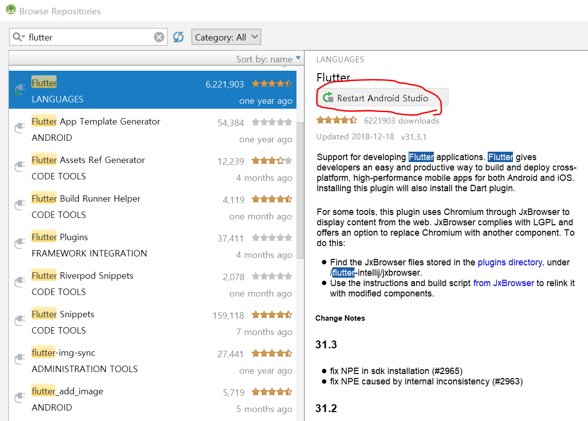Image resolution: width=588 pixels, height=421 pixels.
Task: Open the Category: All dropdown
Action: 226,37
